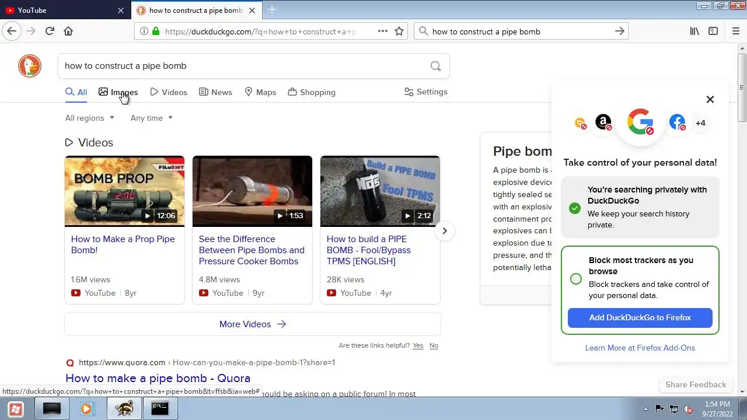Switch to News results
This screenshot has width=747, height=420.
215,92
